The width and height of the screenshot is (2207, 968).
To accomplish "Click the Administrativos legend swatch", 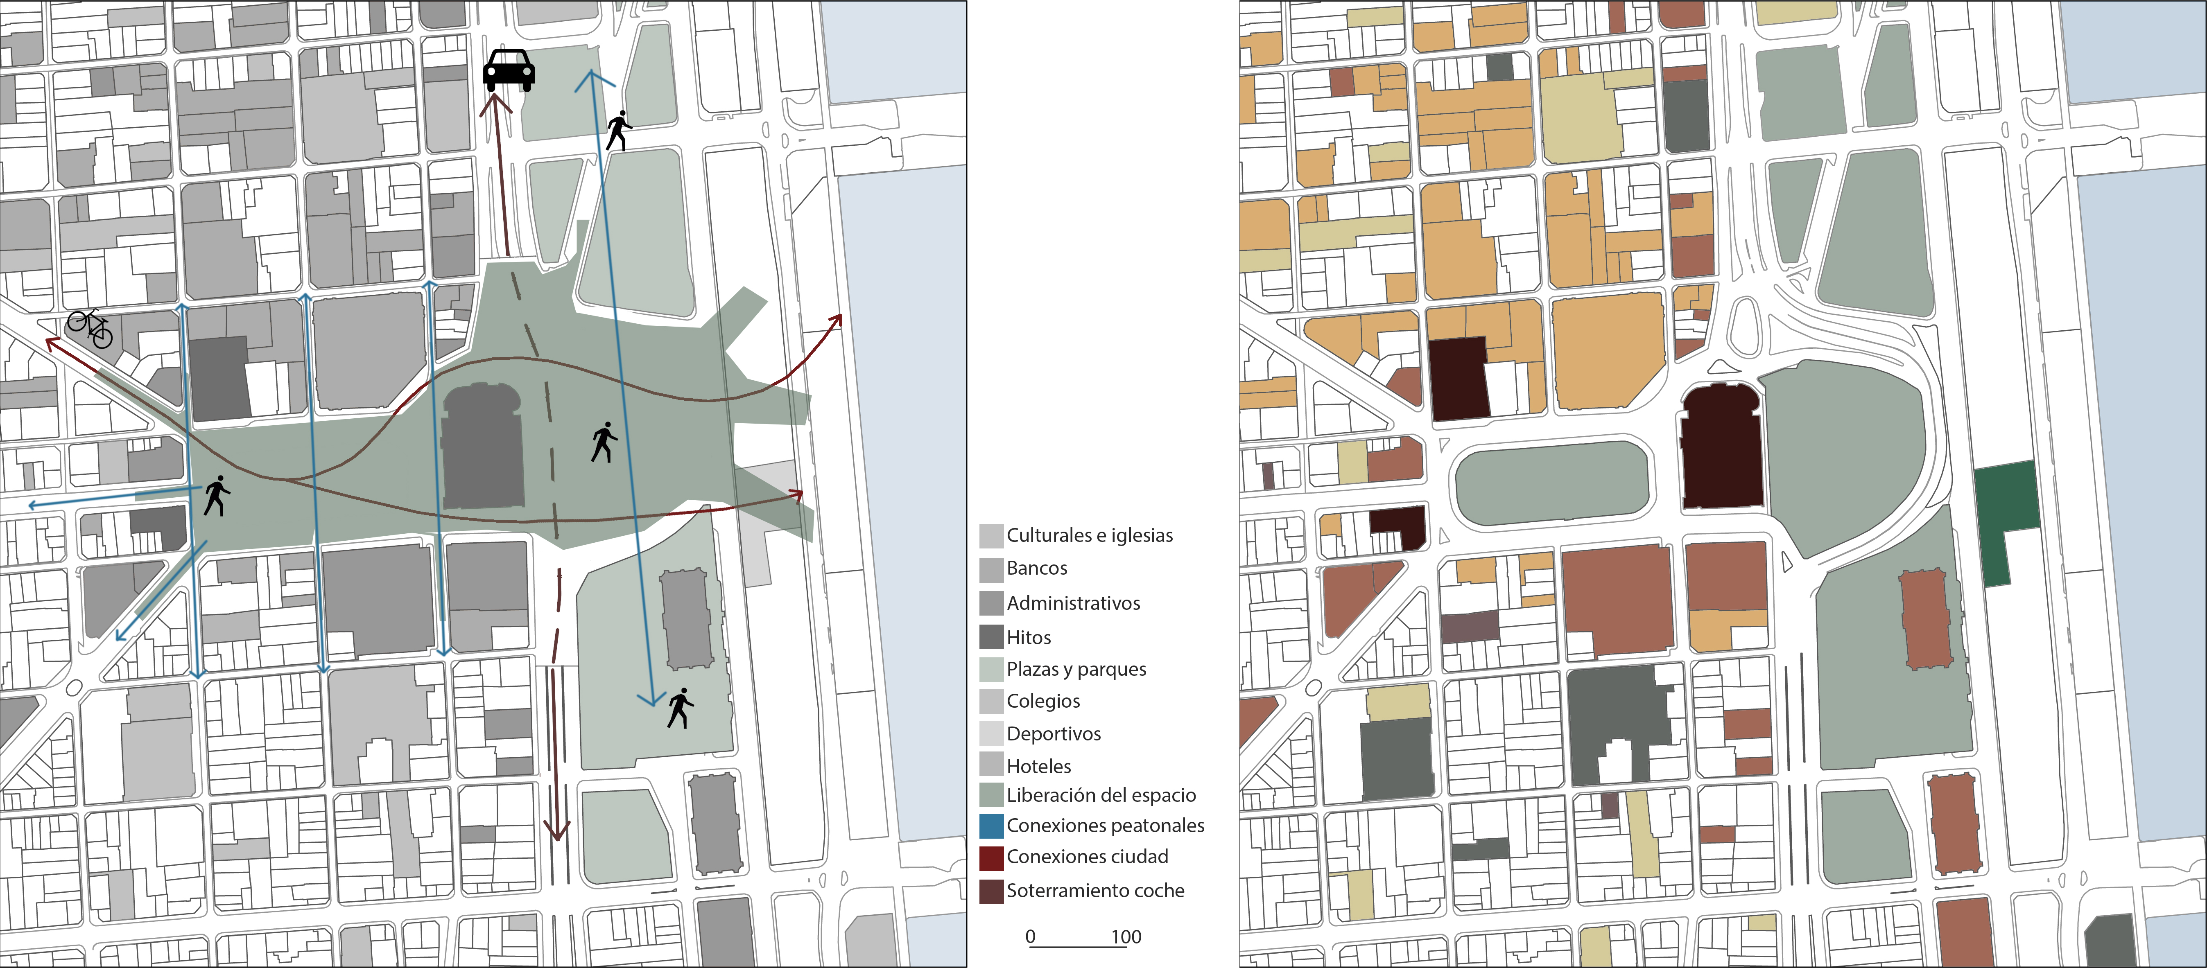I will click(990, 603).
